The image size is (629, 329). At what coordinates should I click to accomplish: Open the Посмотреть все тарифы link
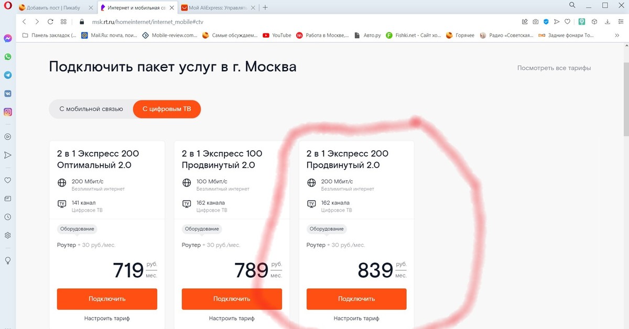pyautogui.click(x=554, y=68)
